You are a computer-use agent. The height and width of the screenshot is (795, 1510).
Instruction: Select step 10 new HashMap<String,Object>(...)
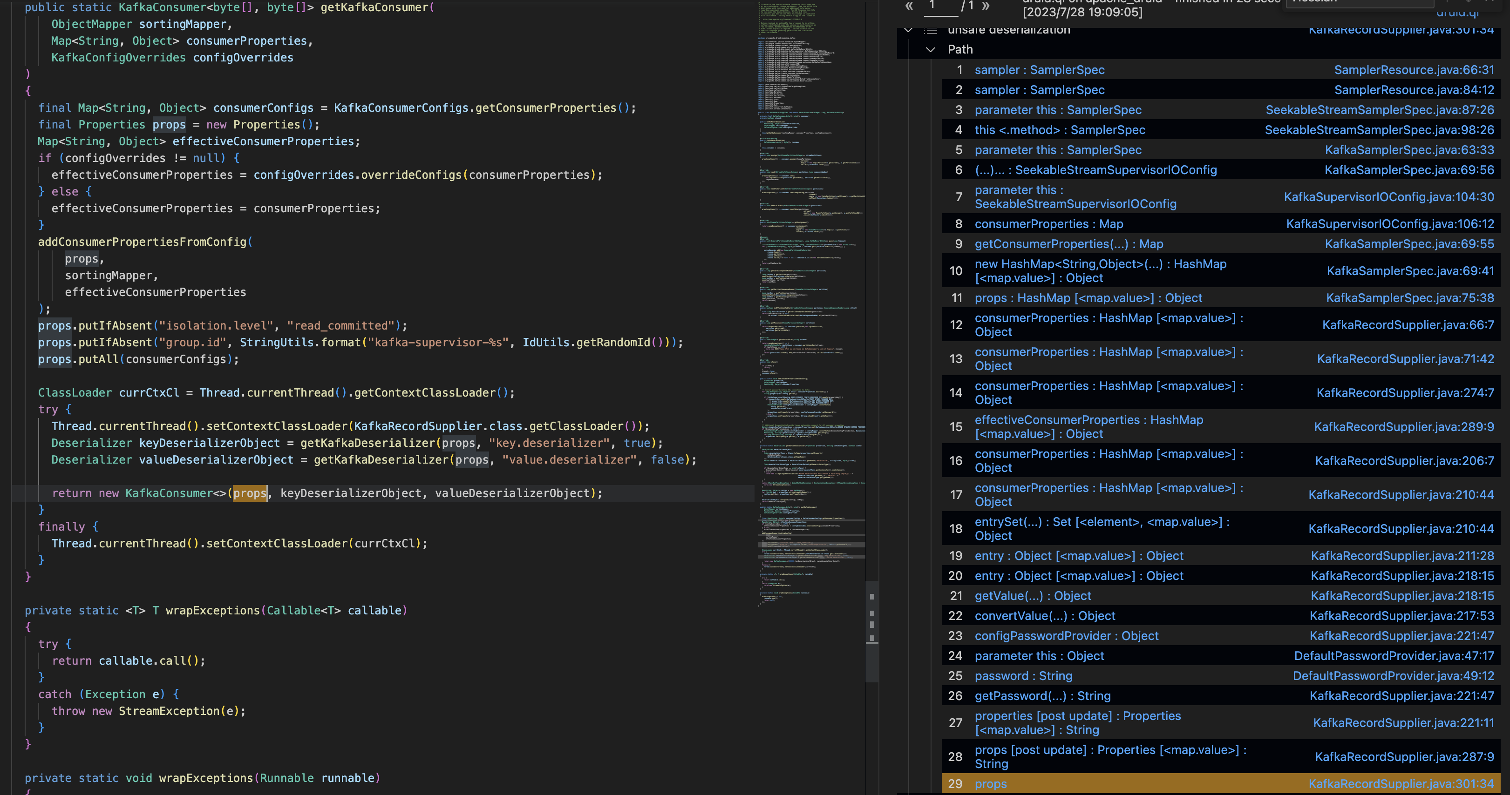coord(1100,271)
